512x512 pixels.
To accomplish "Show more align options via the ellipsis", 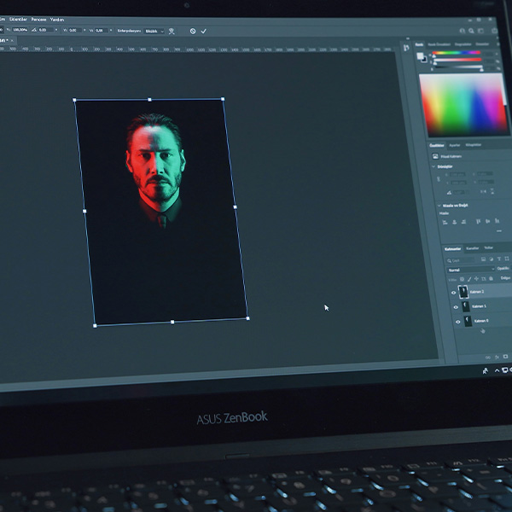I will [x=499, y=231].
